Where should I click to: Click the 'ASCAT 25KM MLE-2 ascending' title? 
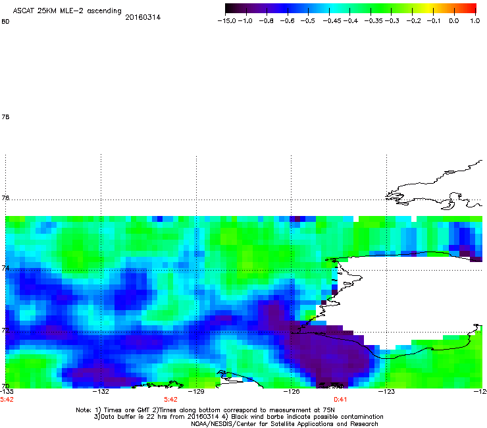67,11
